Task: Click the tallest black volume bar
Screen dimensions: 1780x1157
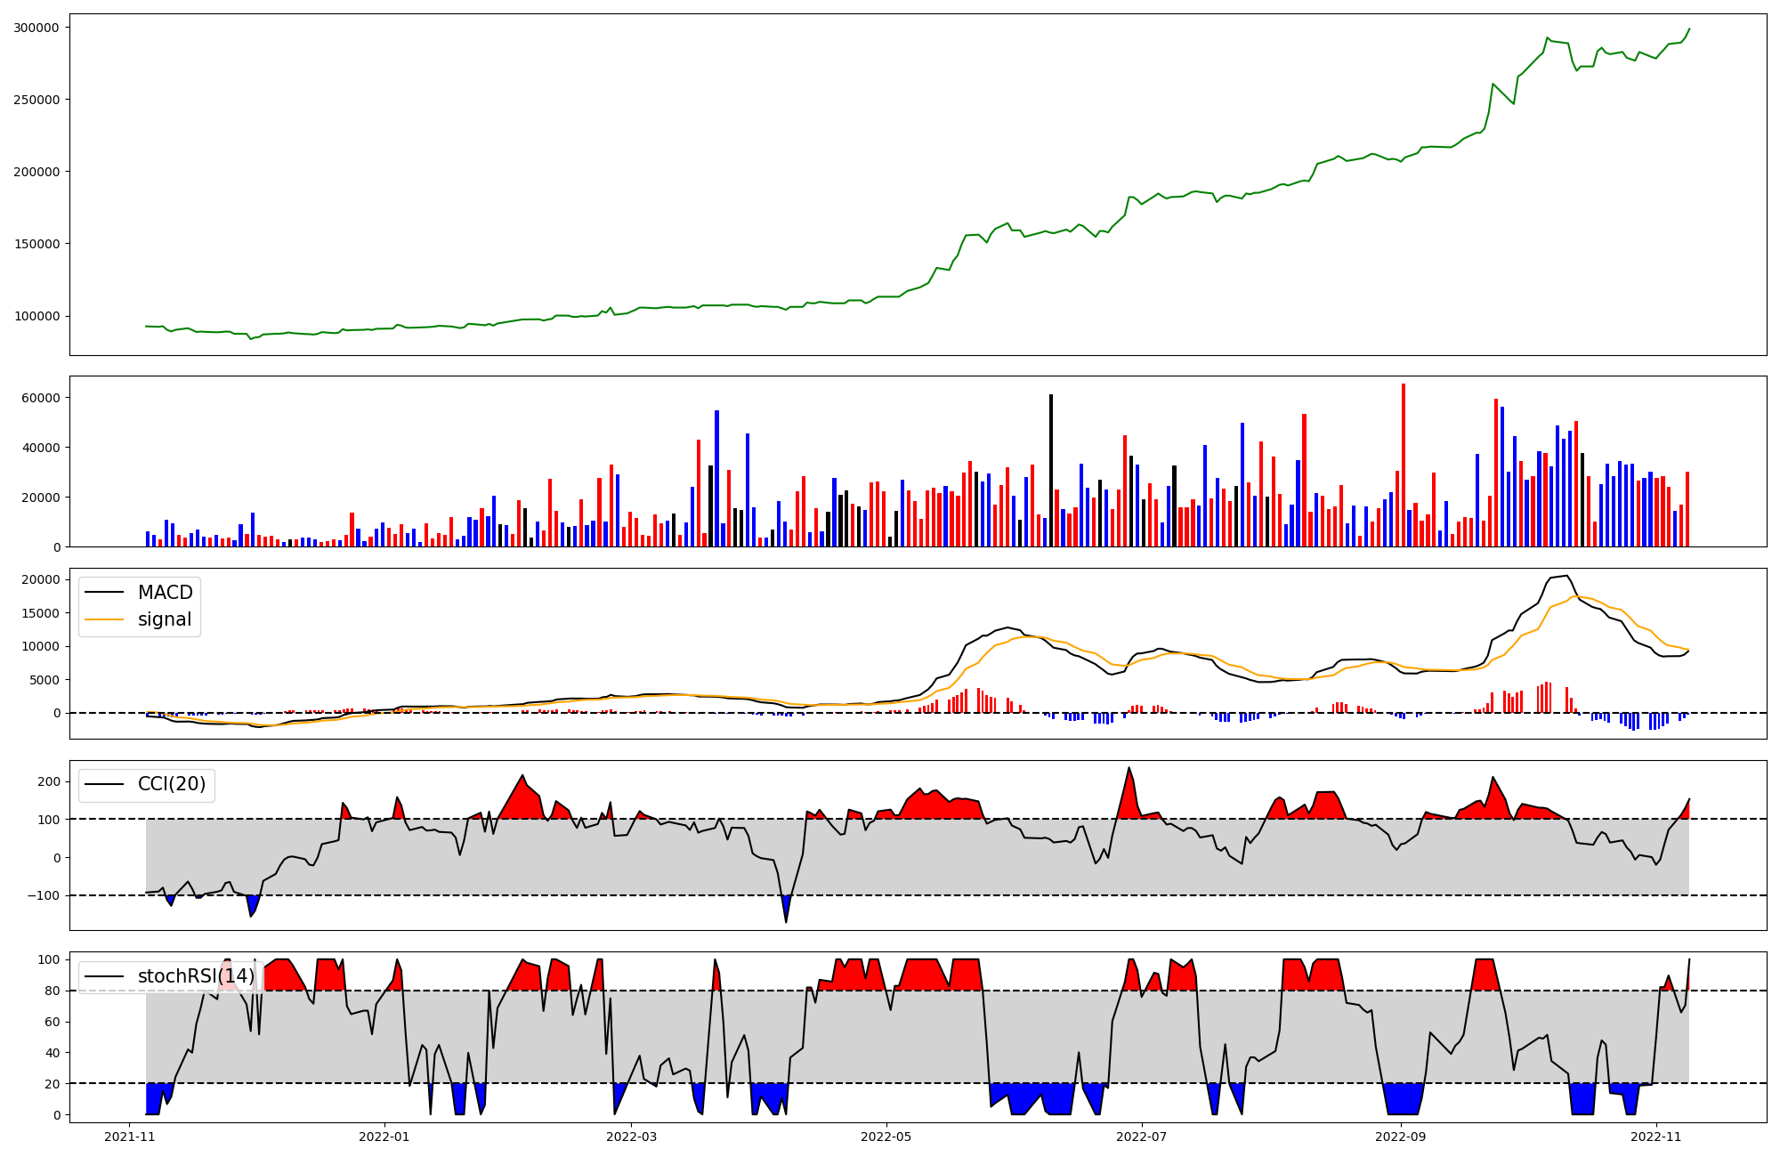Action: tap(1051, 472)
